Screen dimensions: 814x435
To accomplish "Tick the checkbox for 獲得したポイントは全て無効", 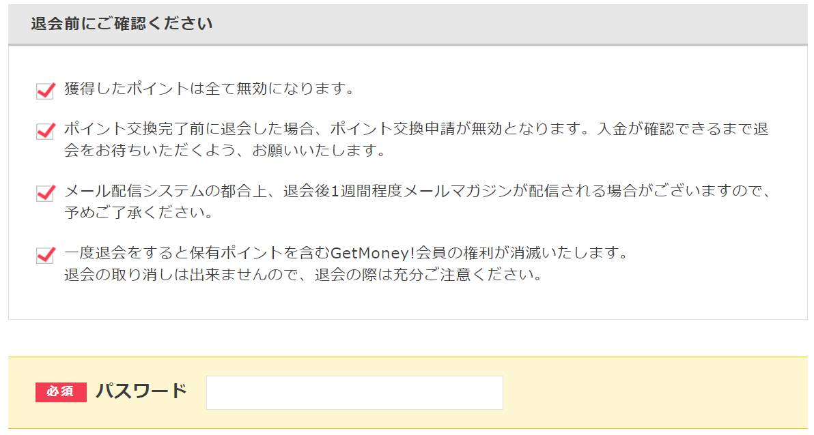I will tap(46, 90).
